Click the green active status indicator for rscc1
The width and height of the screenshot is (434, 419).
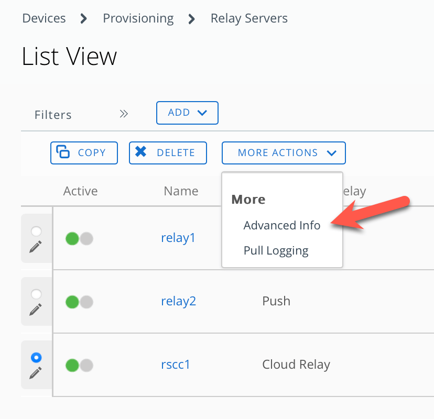pos(72,365)
